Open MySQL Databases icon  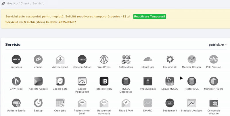(126, 81)
